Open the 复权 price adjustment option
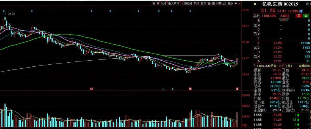Screen dimensions: 311x129 point(203,3)
